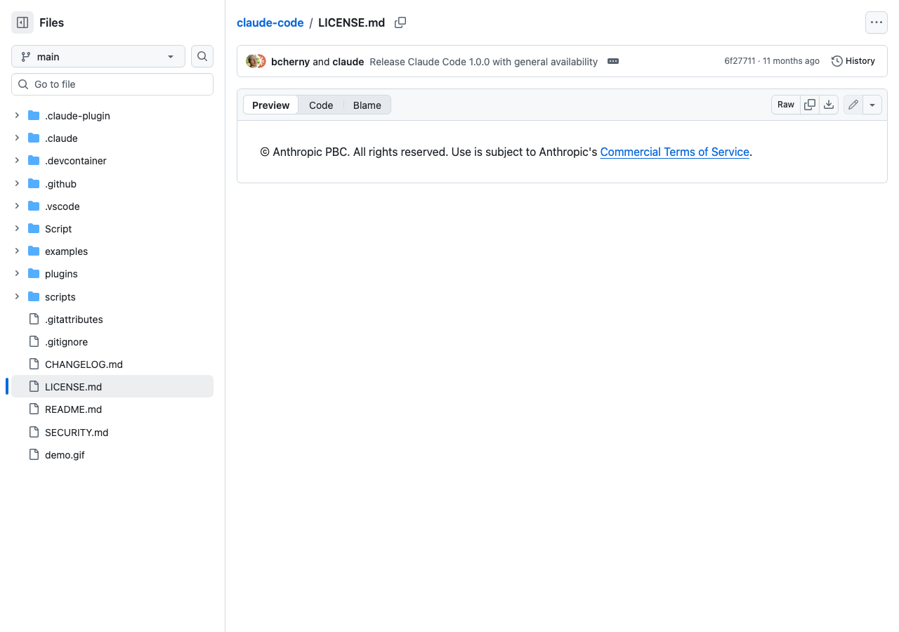Copy the file path icon next to LICENSE.md

point(400,22)
